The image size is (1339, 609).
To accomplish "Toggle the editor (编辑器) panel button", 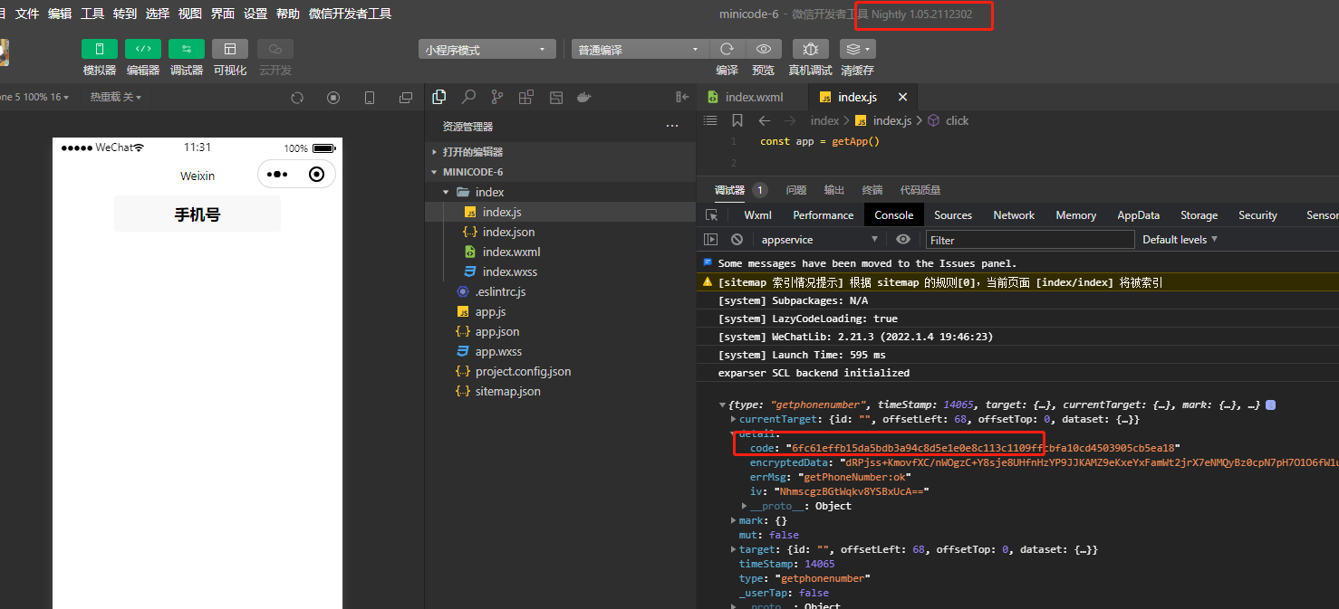I will [x=143, y=49].
